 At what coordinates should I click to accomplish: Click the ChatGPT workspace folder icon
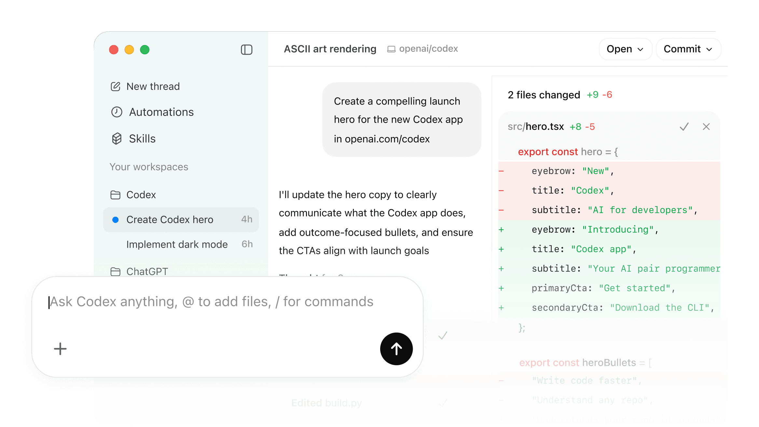[x=116, y=271]
